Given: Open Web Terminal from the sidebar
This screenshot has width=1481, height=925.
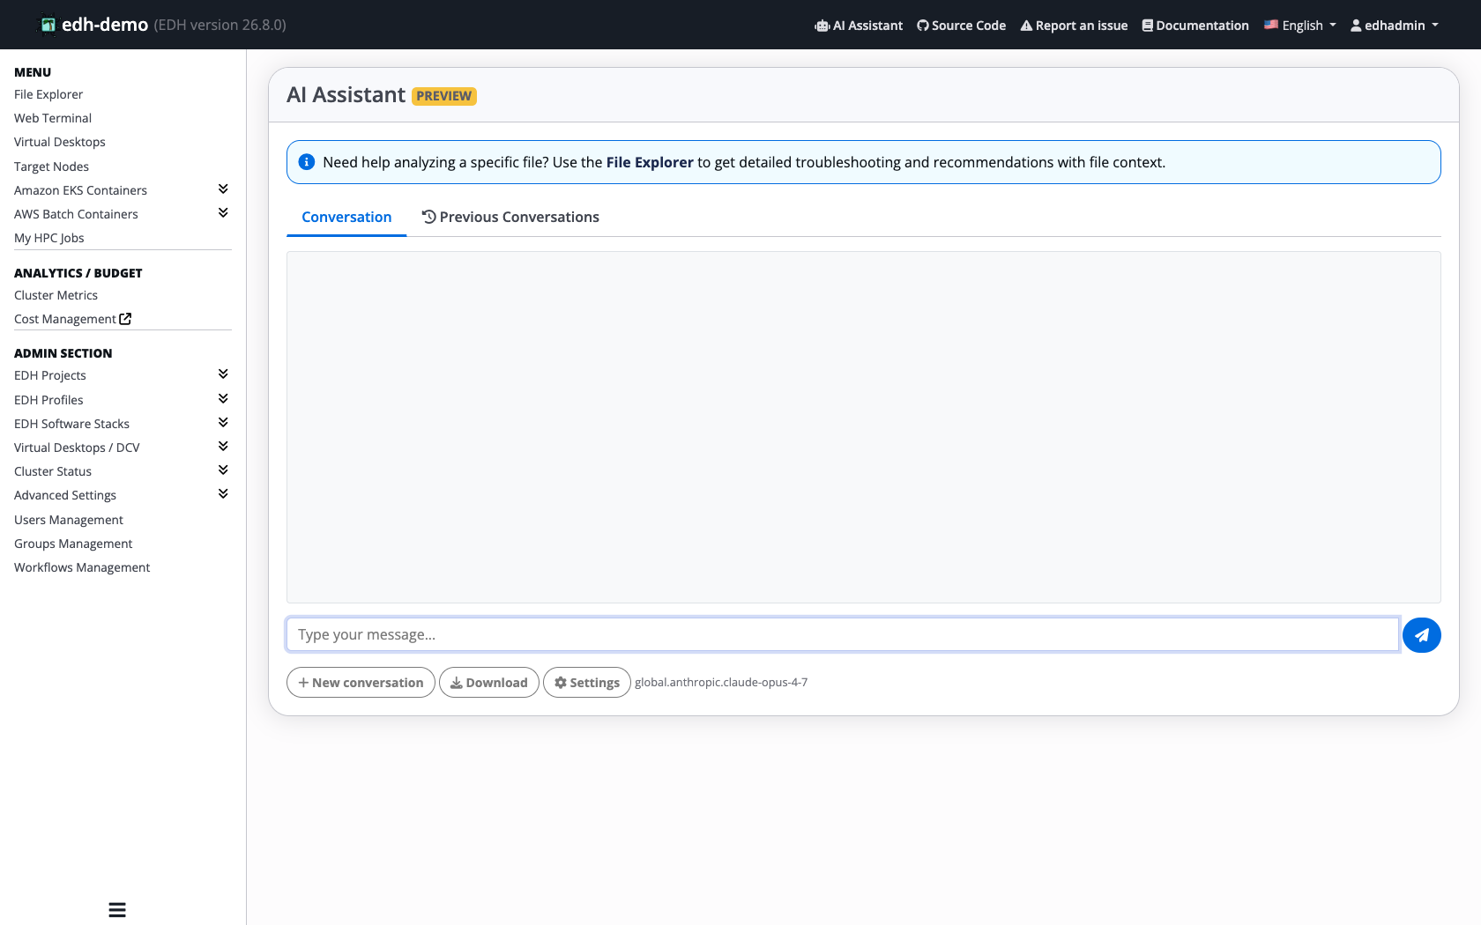Looking at the screenshot, I should coord(53,118).
